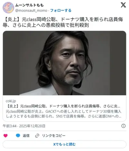Click the Xでもっと読む button

tap(64, 144)
